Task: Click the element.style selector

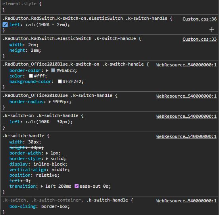Action: (x=19, y=4)
